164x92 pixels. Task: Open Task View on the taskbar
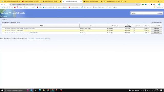tap(36, 90)
